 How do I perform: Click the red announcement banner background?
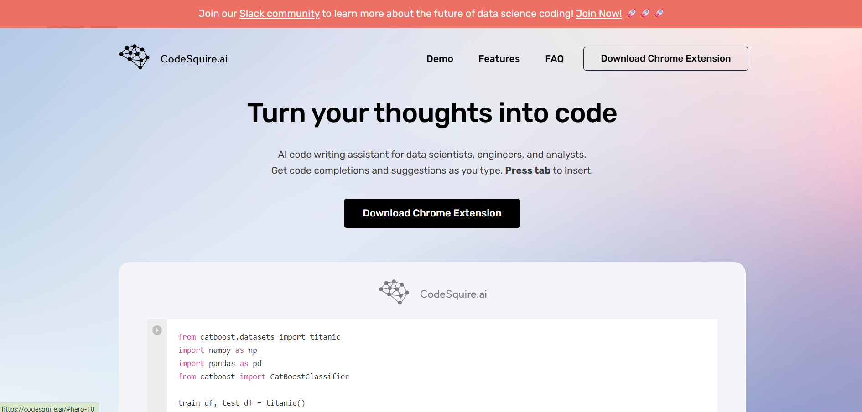tap(91, 13)
